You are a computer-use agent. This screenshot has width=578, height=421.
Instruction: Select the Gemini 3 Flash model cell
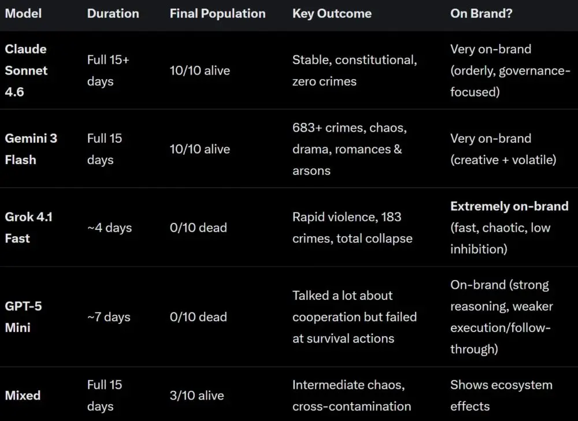pos(31,149)
